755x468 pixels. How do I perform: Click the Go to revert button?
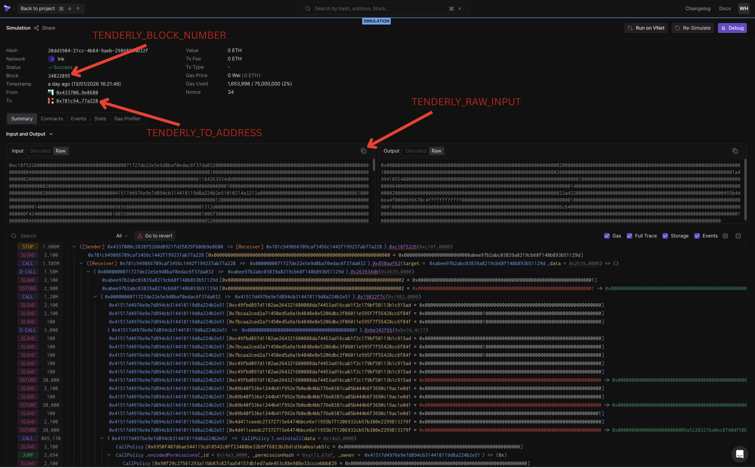[155, 236]
